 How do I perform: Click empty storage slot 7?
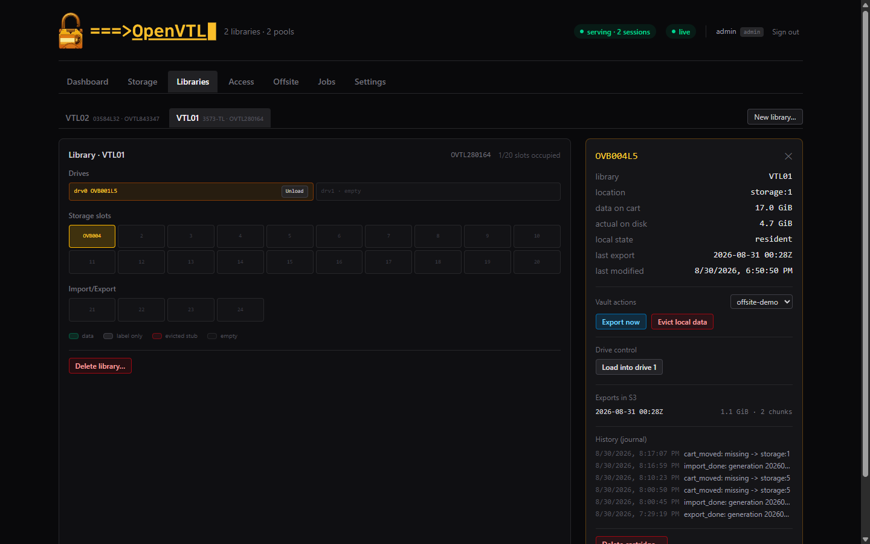tap(388, 236)
